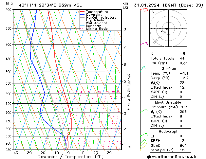This screenshot has height=159, width=206.
Task: Click the Most Unstable theta-e value 293
Action: tap(183, 112)
